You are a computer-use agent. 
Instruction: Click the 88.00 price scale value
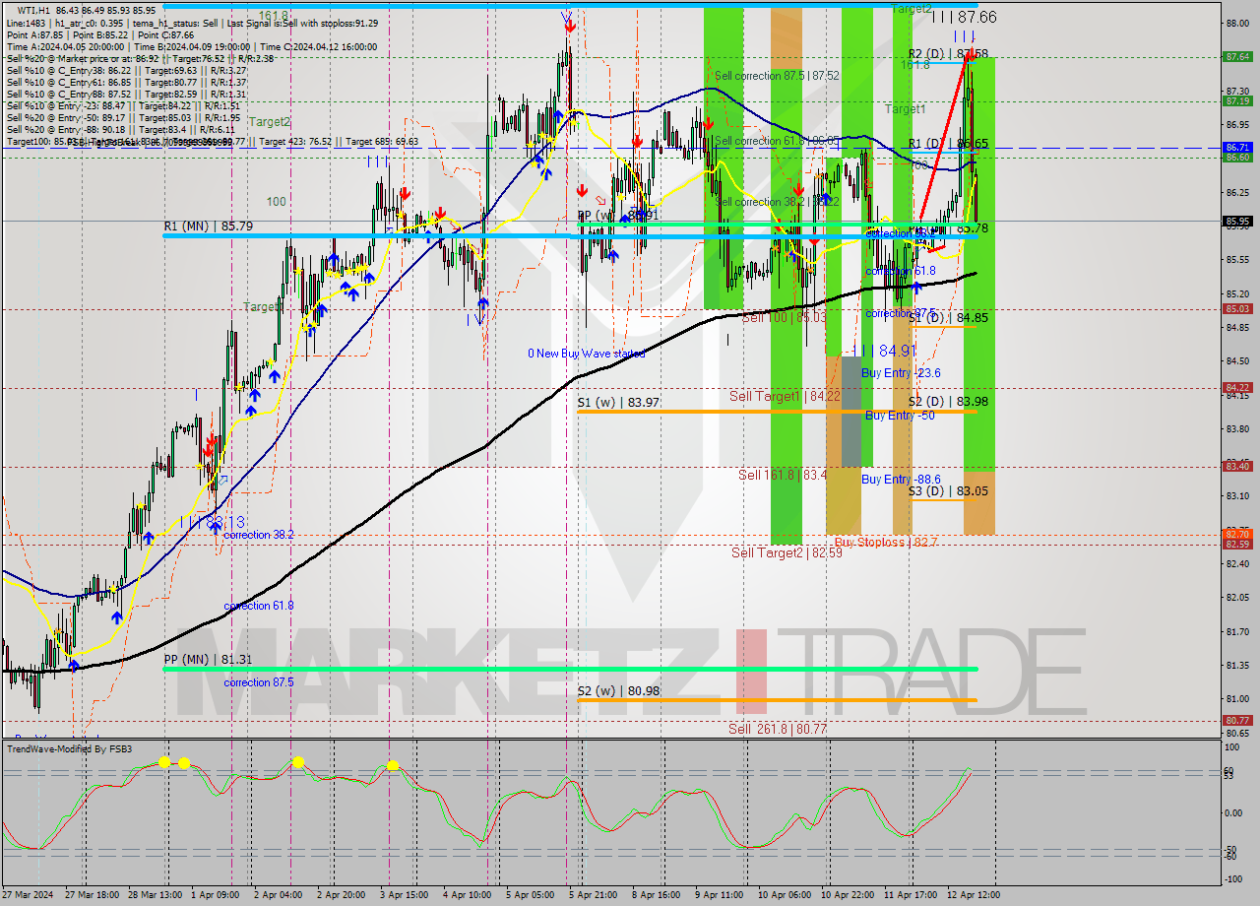(1236, 24)
